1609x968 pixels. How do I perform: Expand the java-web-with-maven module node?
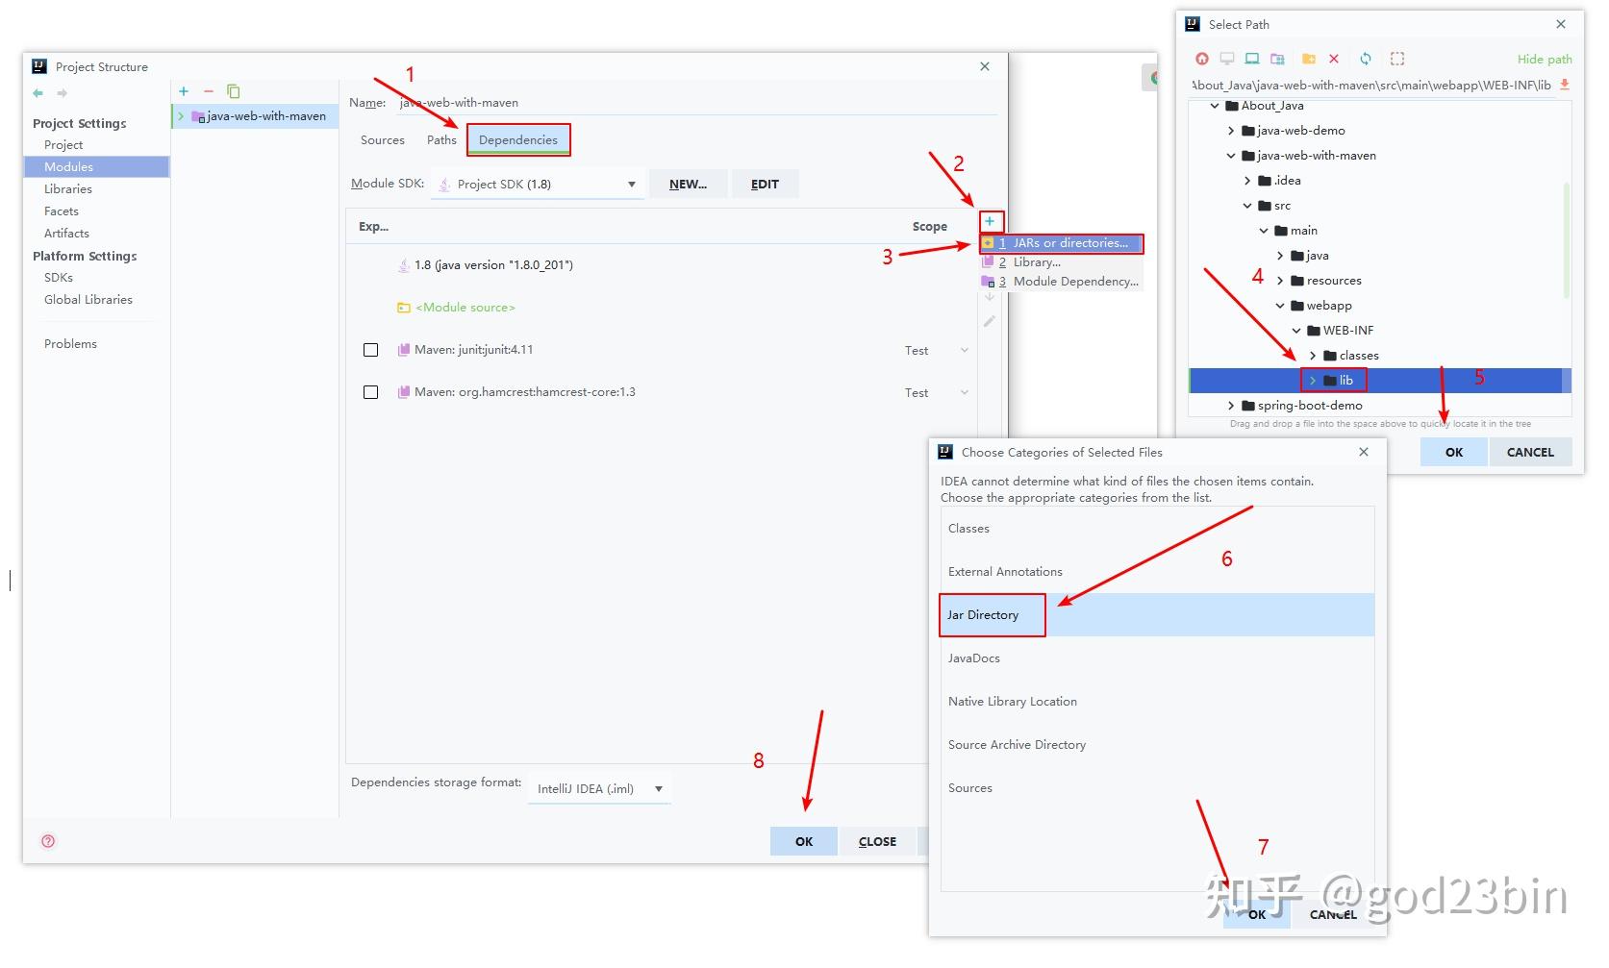point(181,116)
